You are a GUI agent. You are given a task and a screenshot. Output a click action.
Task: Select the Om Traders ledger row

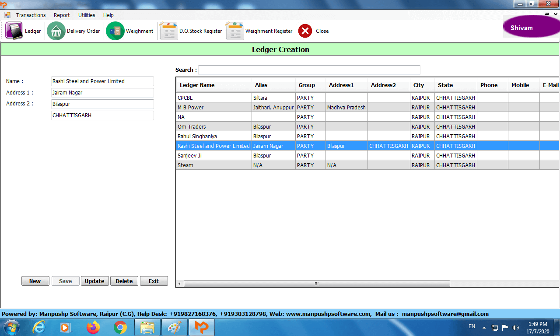point(367,126)
